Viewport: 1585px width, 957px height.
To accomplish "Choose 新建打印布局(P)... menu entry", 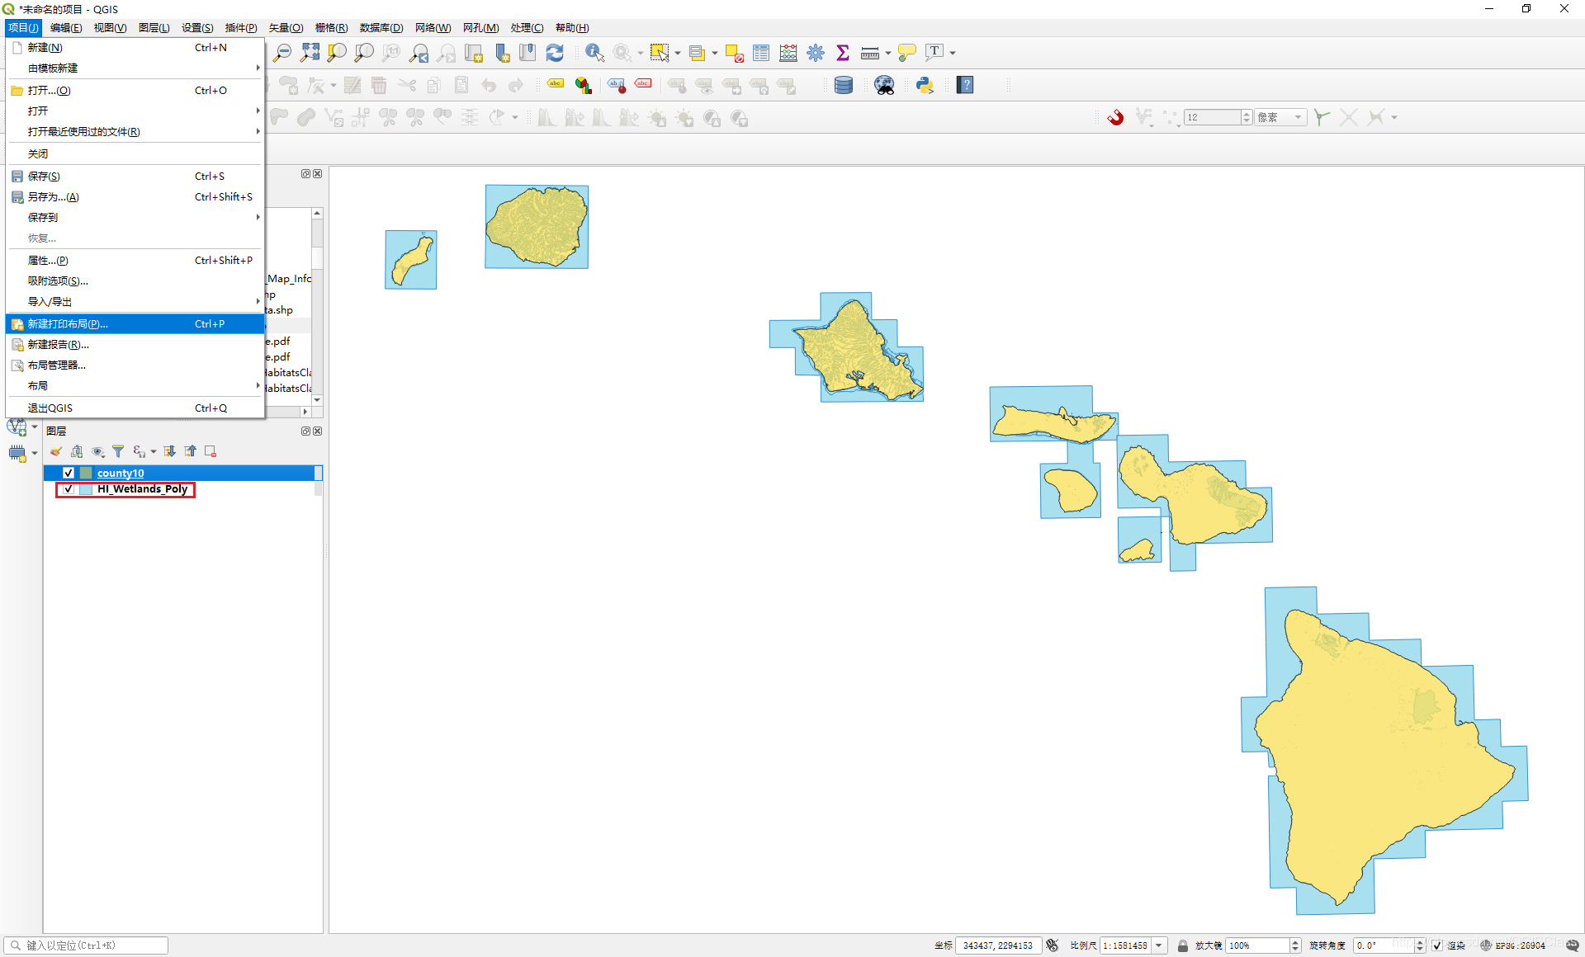I will pyautogui.click(x=135, y=323).
